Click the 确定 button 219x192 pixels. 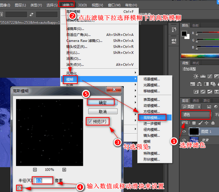pos(103,103)
